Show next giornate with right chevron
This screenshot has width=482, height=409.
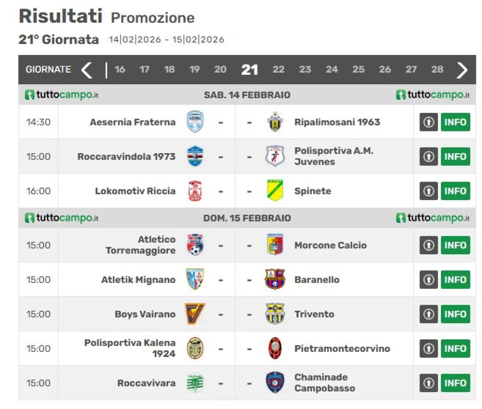pyautogui.click(x=462, y=70)
